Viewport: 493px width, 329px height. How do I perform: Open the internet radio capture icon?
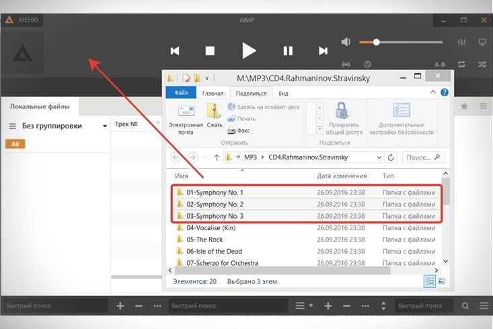pyautogui.click(x=346, y=65)
